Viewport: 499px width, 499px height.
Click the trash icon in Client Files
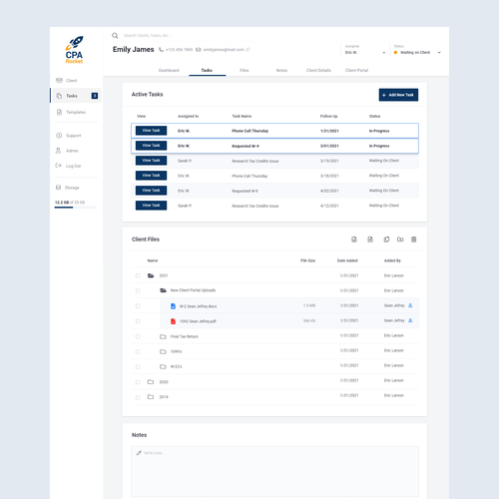413,240
